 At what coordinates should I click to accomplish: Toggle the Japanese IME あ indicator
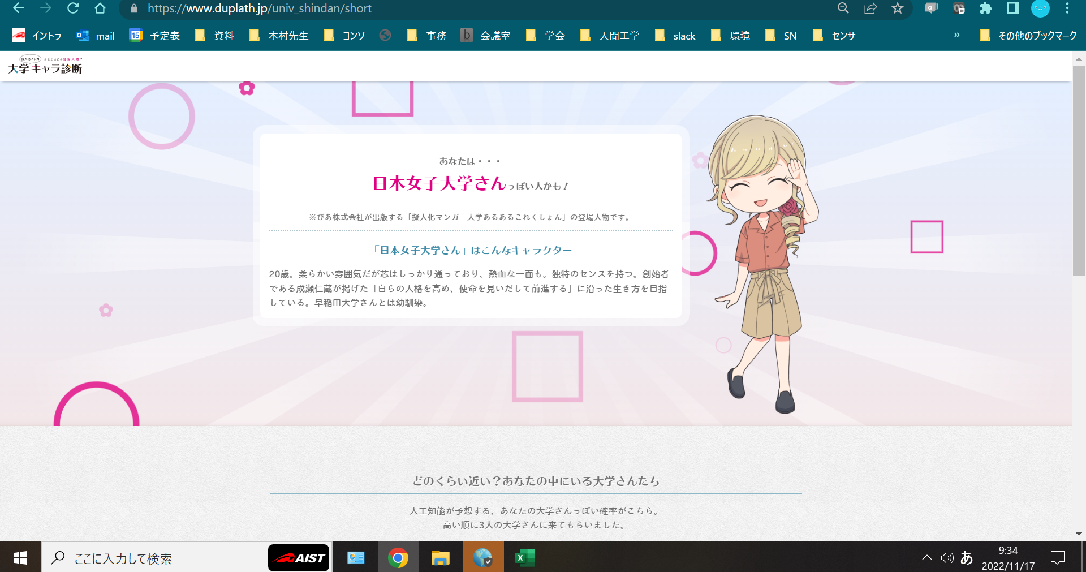point(967,558)
